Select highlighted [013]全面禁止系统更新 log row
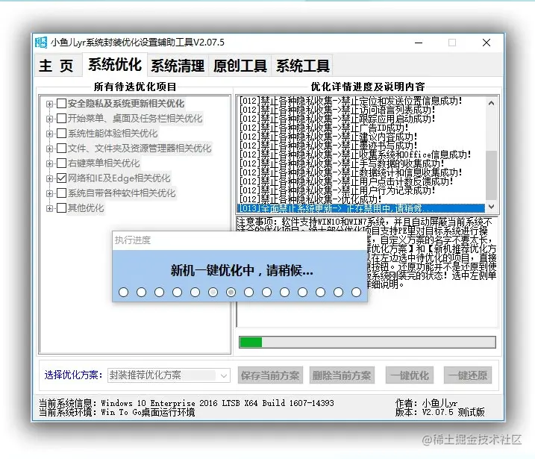Viewport: 535px width, 459px height. (x=361, y=207)
